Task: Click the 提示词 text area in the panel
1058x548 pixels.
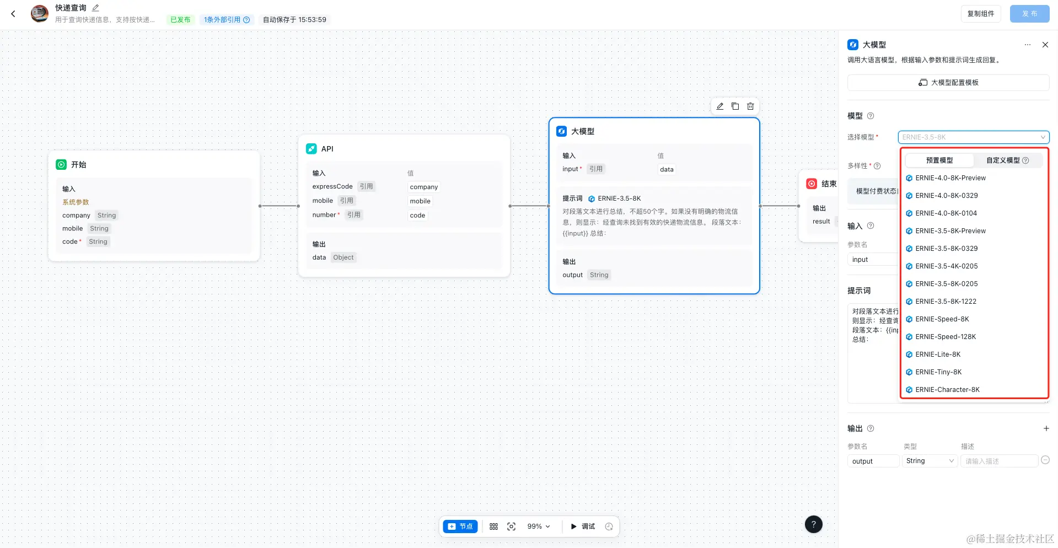Action: click(873, 353)
